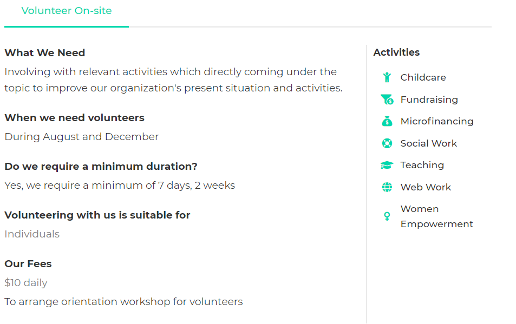This screenshot has width=516, height=324.
Task: Select the Teaching activity label
Action: coord(422,165)
